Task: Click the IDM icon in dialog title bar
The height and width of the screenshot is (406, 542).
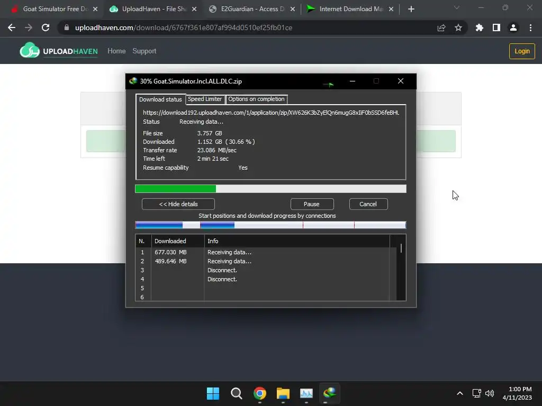Action: click(x=133, y=81)
